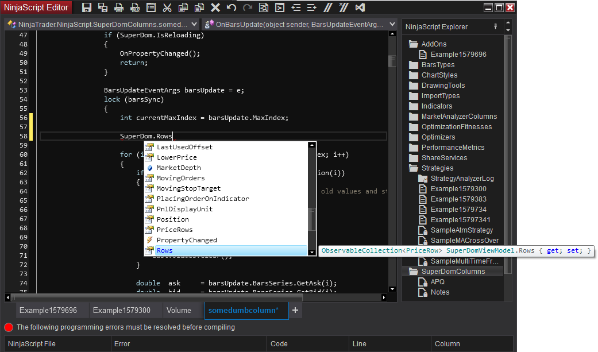Select PriceRows in the autocomplete list
The image size is (598, 352).
pyautogui.click(x=175, y=230)
